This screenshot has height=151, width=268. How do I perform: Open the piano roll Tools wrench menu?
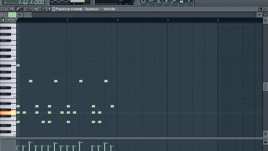tap(7, 9)
